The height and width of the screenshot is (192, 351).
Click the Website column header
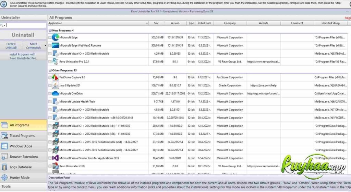pyautogui.click(x=264, y=23)
